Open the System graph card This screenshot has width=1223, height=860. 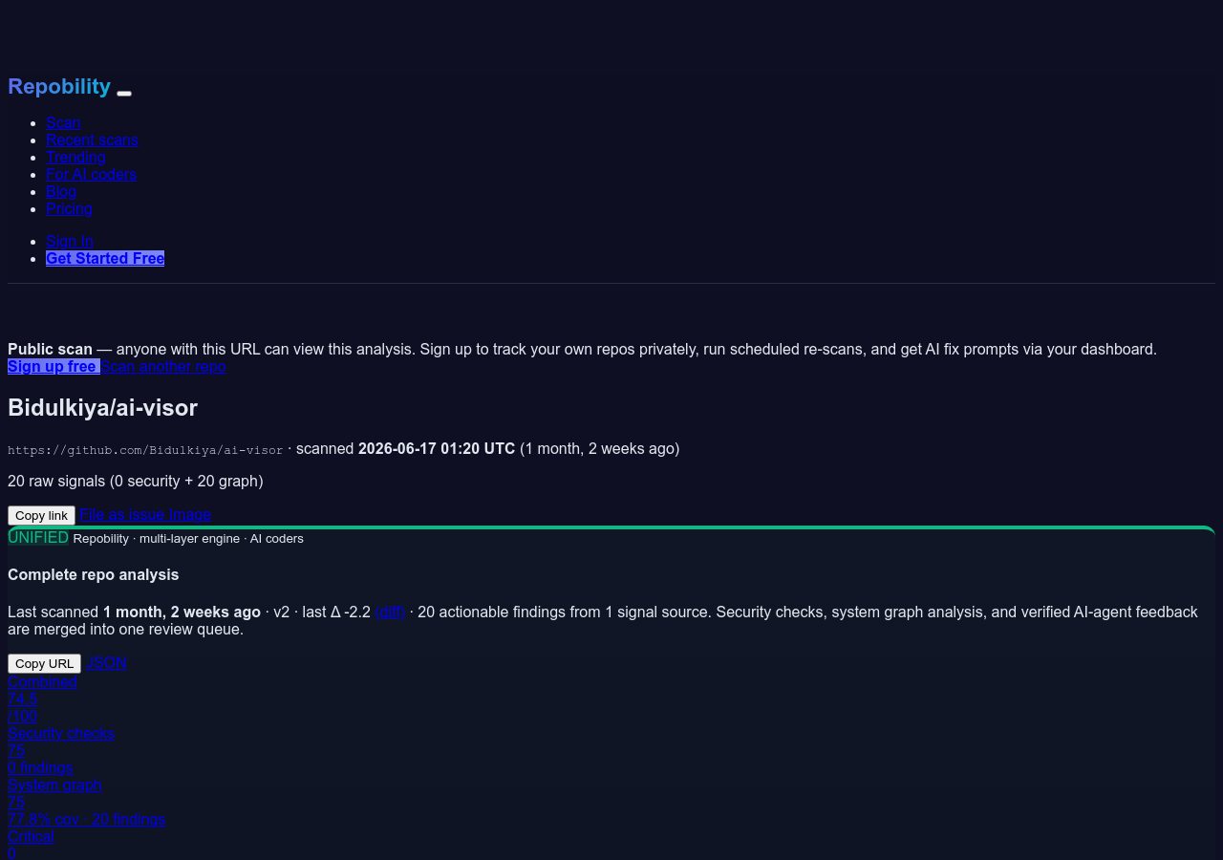[54, 785]
